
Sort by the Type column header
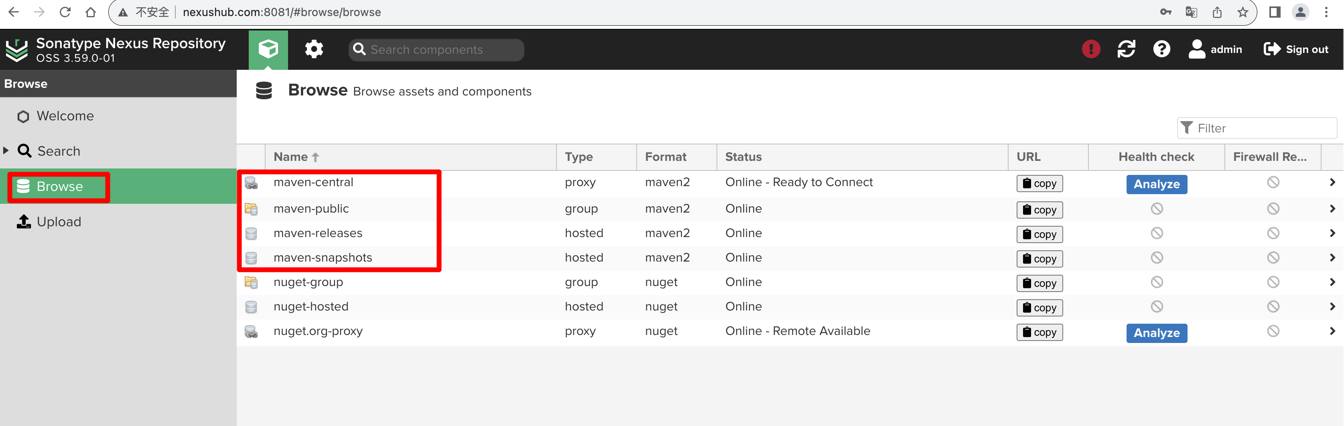[596, 157]
